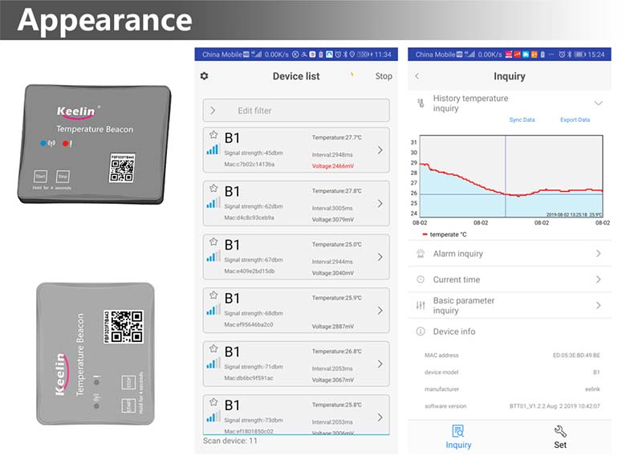Click the Alarm inquiry bell icon
This screenshot has width=642, height=464.
coord(421,254)
